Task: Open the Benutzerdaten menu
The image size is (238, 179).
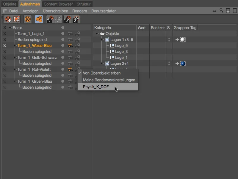Action: 104,11
